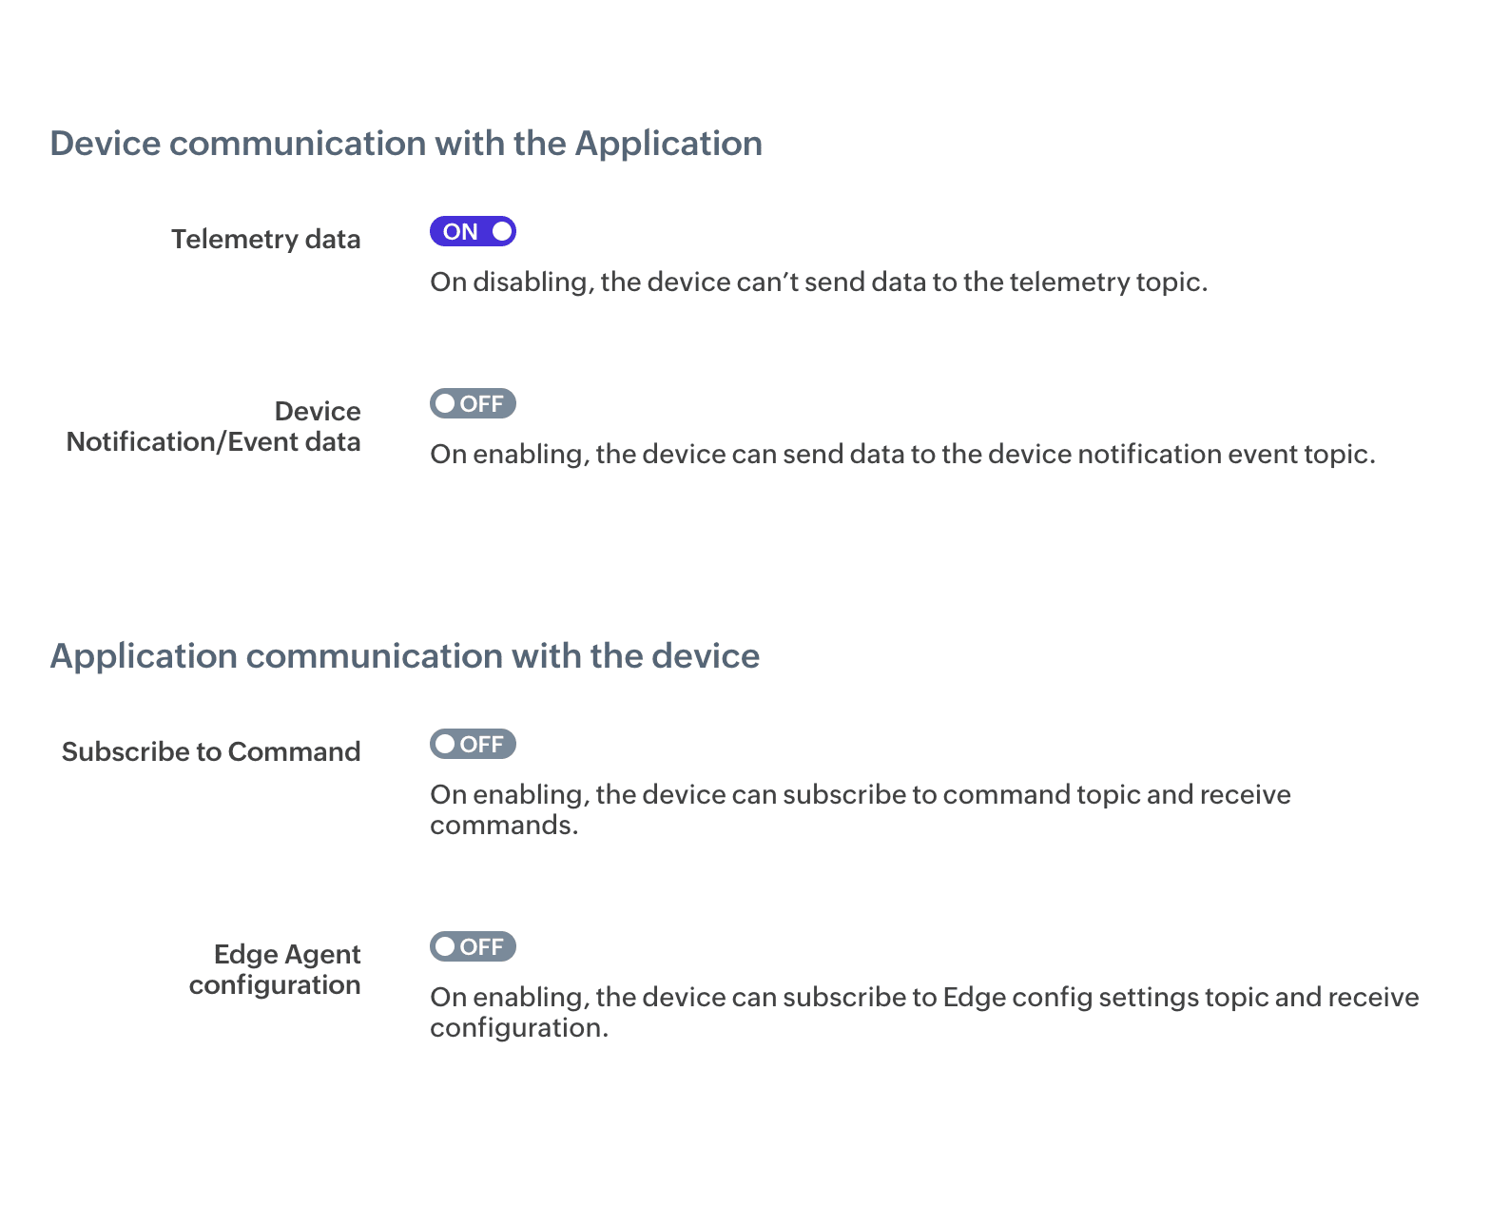The image size is (1510, 1206).
Task: Click the Device Notification/Event data label
Action: (x=213, y=426)
